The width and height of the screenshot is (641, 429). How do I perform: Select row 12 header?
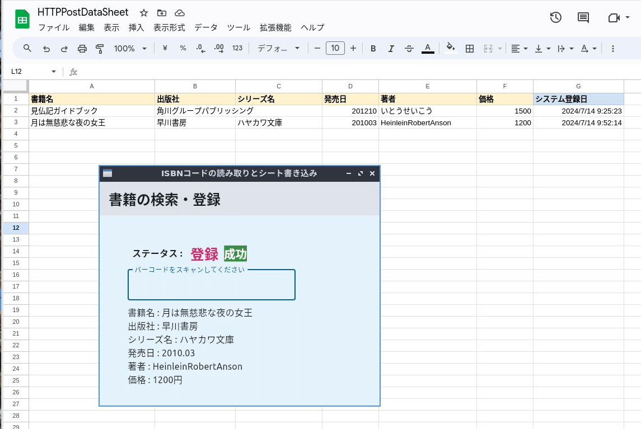click(x=16, y=228)
